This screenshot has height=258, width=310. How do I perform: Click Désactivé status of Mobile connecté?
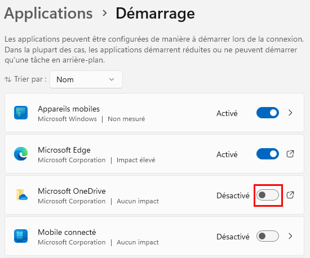233,237
